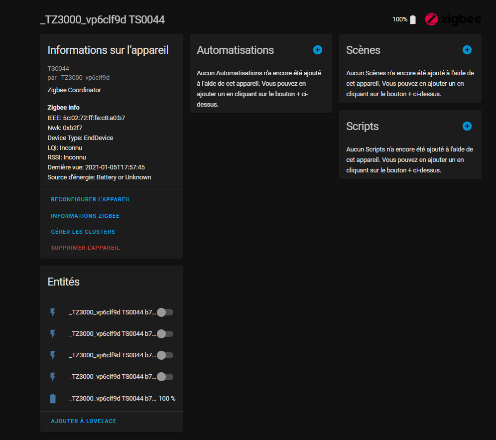This screenshot has height=440, width=496.
Task: Click AJOUTER À LOVELACE
Action: [83, 421]
